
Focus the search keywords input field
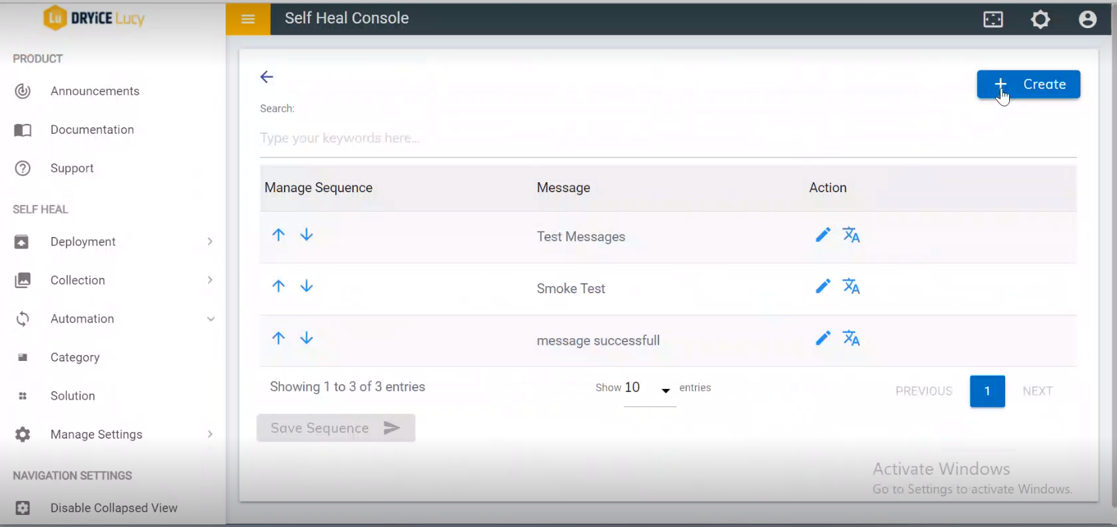[667, 139]
